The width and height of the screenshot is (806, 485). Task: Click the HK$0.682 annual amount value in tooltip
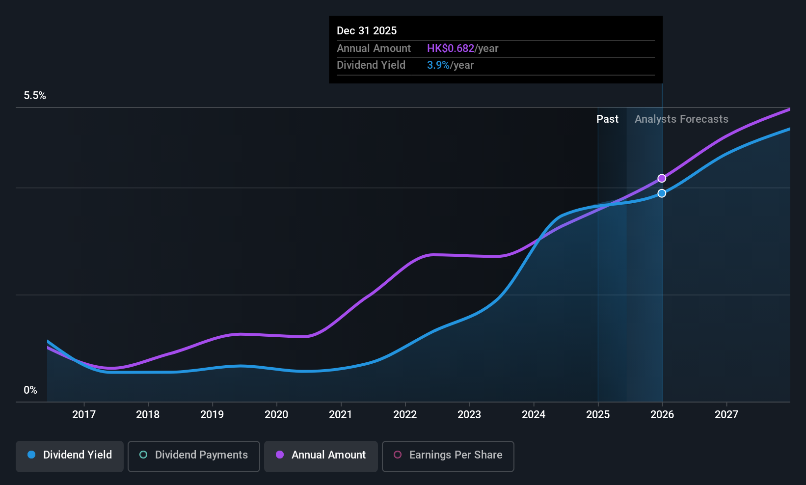451,49
